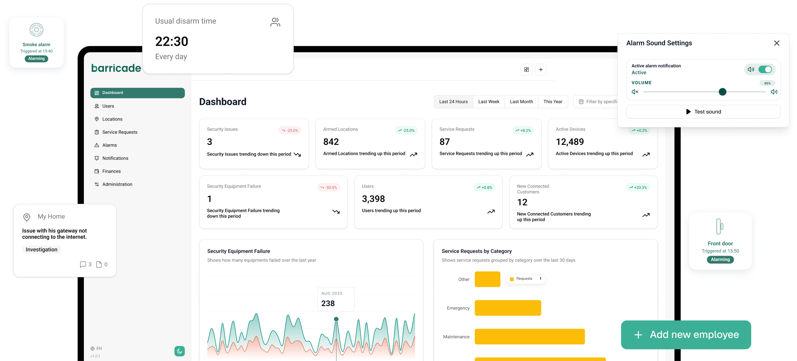This screenshot has width=797, height=361.
Task: Open the grid layout icon in header
Action: [526, 70]
